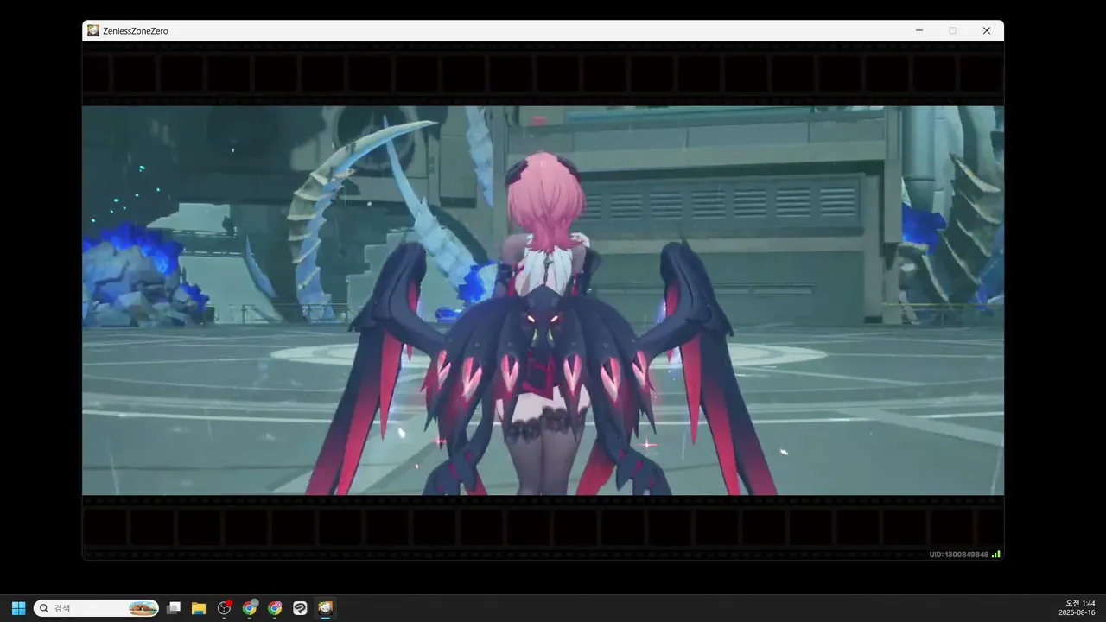The width and height of the screenshot is (1106, 622).
Task: Open the white icon with black swirl
Action: [300, 608]
